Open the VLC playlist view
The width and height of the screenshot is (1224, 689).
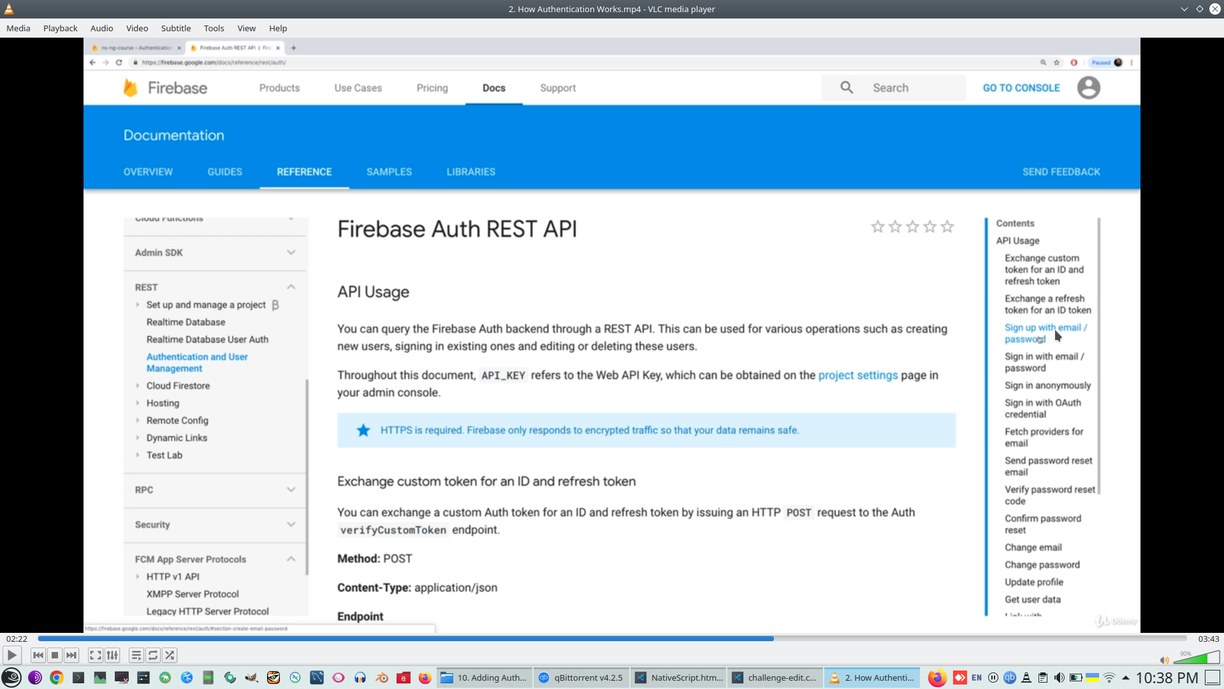[136, 655]
